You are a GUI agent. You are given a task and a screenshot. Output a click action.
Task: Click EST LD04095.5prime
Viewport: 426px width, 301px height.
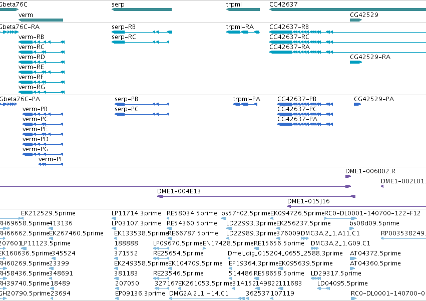(x=342, y=283)
